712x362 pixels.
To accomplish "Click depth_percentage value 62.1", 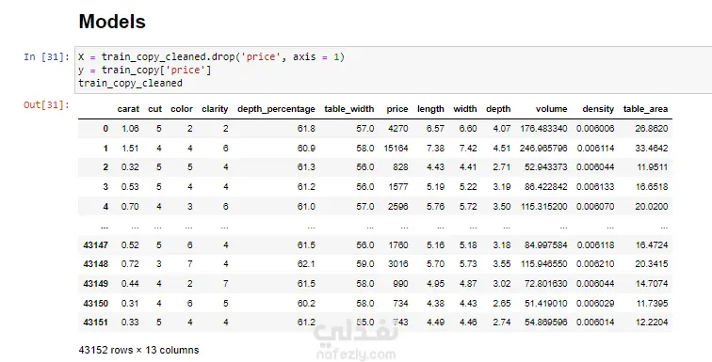I will pos(306,264).
